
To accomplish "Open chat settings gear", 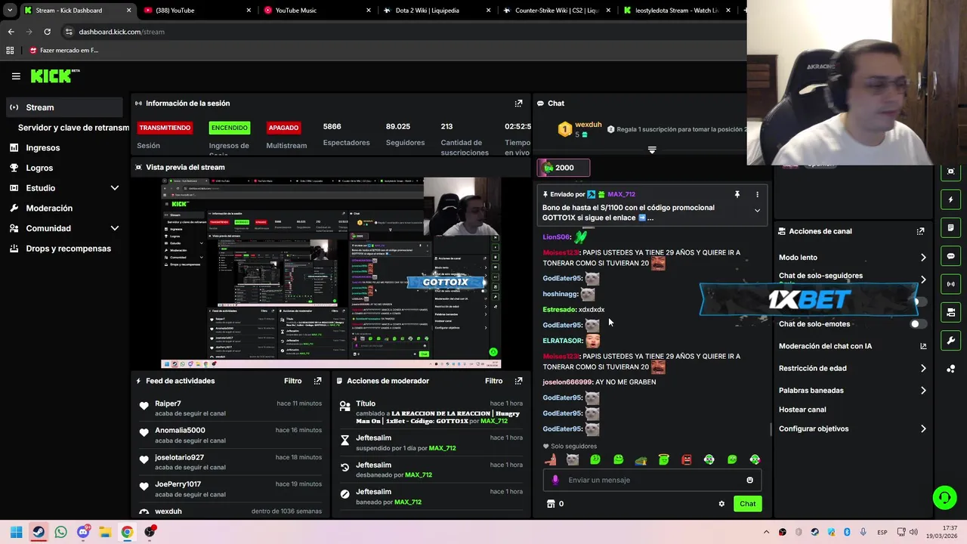I will (x=721, y=504).
